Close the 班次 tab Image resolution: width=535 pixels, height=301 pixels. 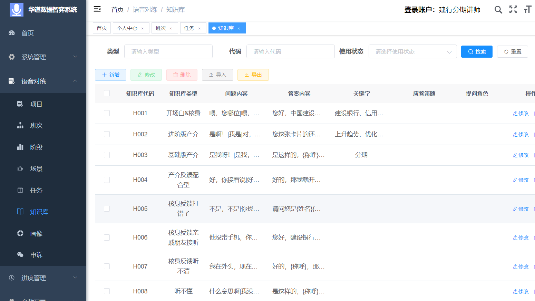coord(171,28)
